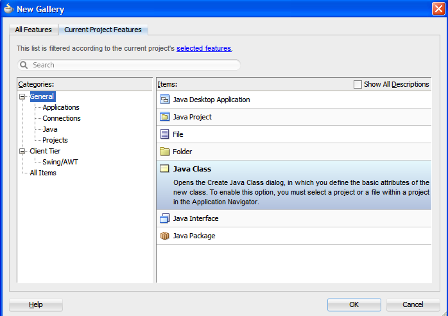Select Java Desktop Application item

coord(294,100)
